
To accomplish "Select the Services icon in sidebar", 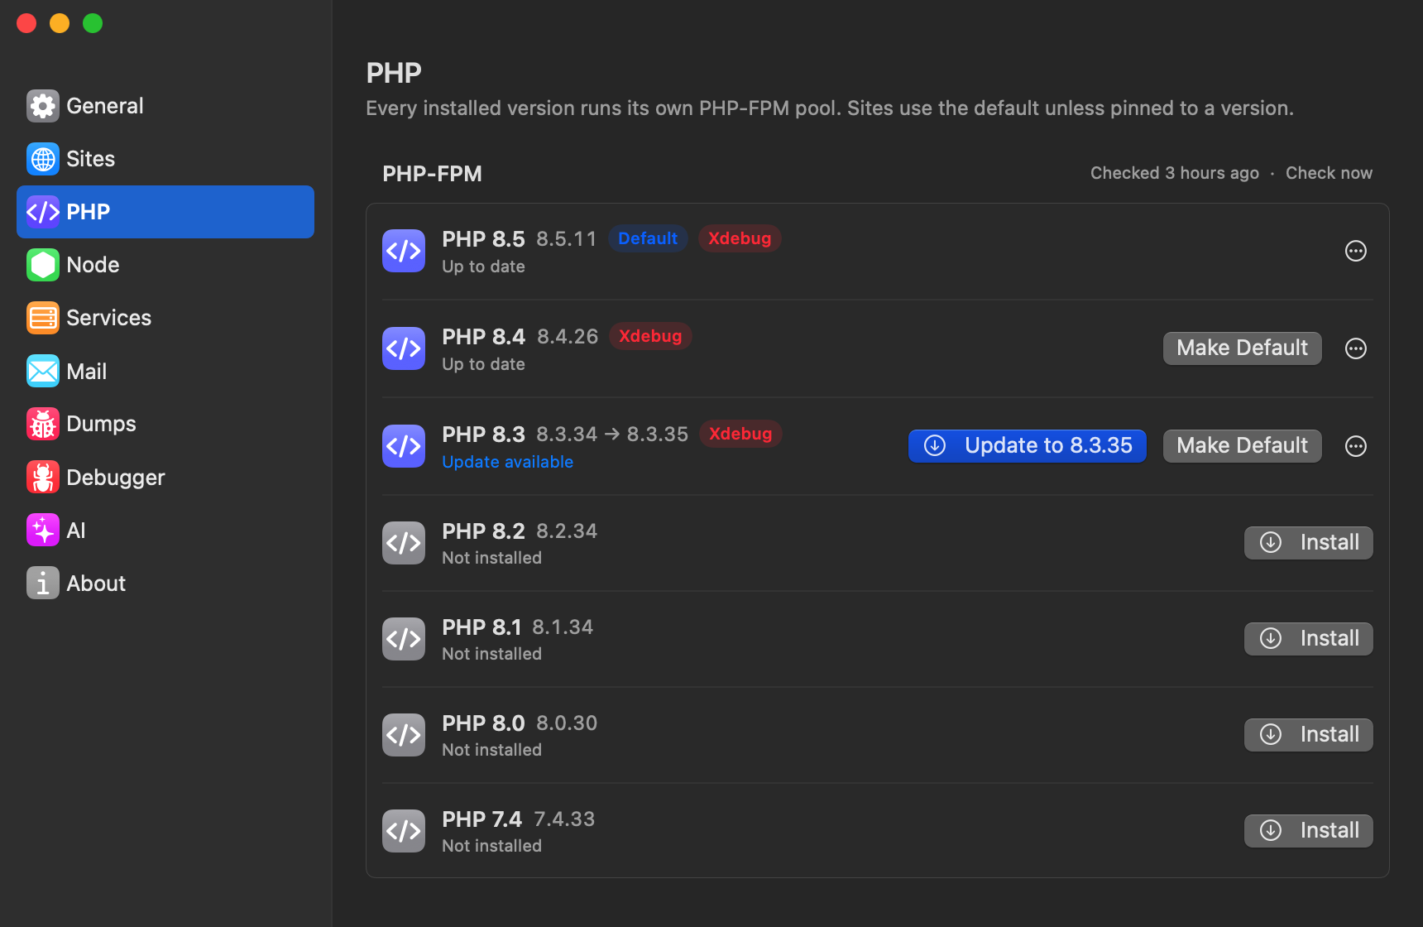I will click(43, 318).
